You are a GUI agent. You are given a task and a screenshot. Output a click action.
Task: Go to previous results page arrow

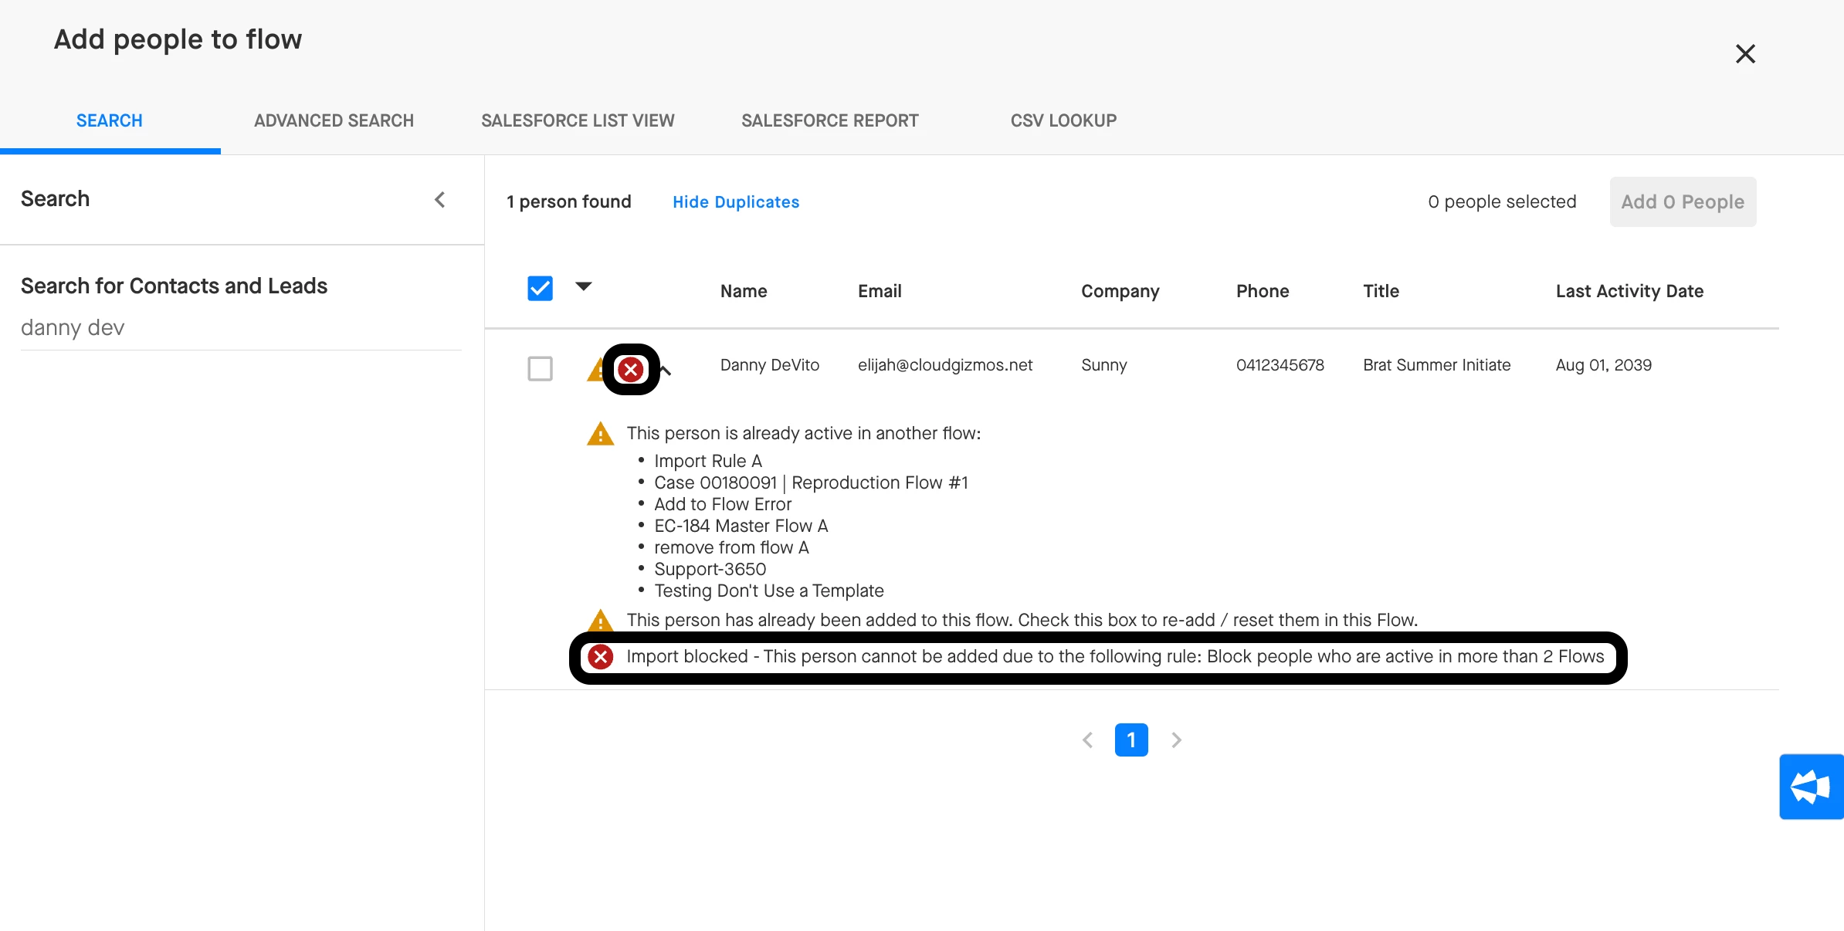click(x=1087, y=740)
